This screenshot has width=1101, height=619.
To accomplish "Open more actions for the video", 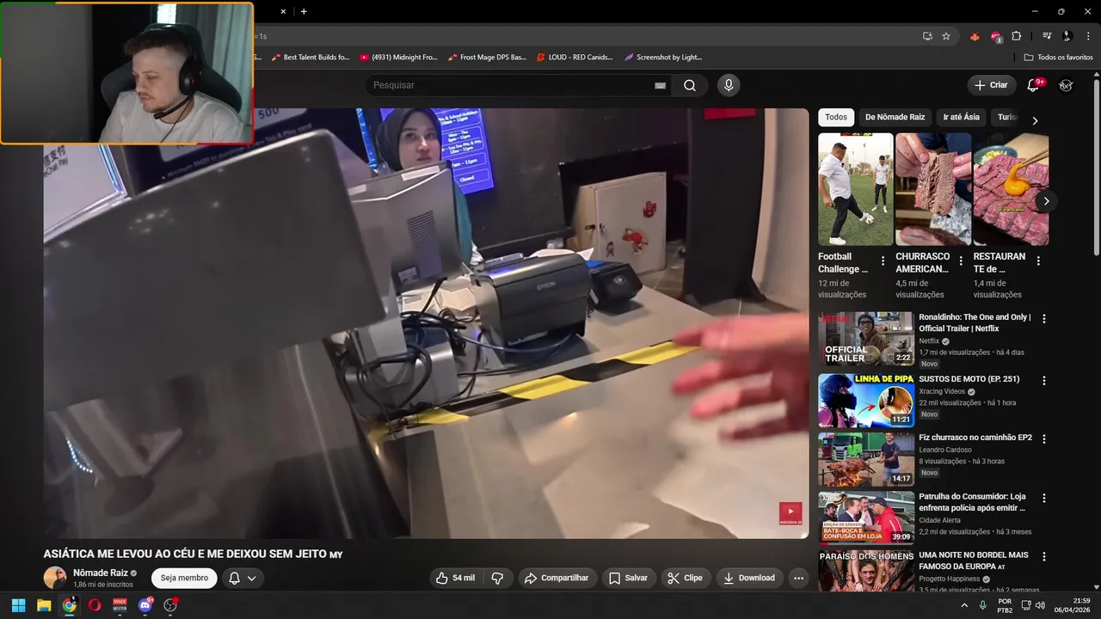I will (798, 578).
